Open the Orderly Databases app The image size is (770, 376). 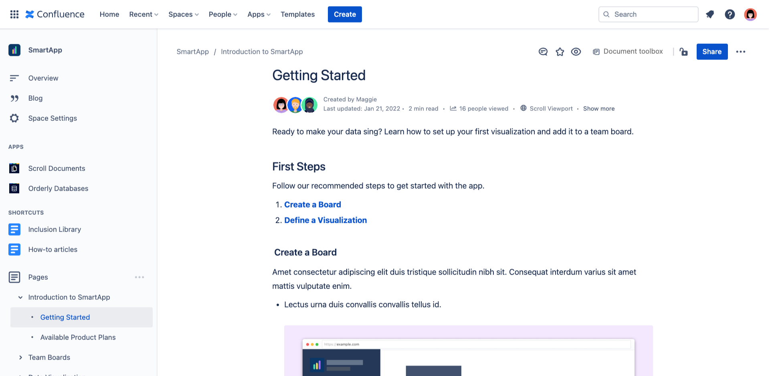(x=58, y=188)
